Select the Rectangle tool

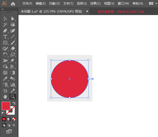(5, 43)
